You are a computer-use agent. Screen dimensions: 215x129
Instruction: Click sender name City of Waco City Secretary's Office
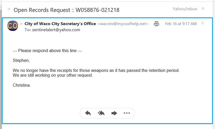[x=60, y=24]
